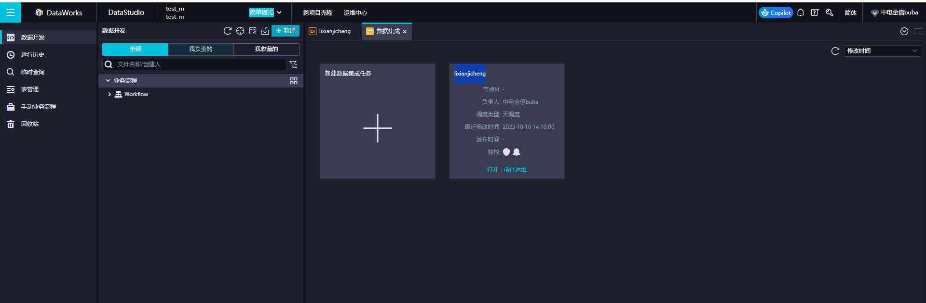The height and width of the screenshot is (303, 926).
Task: Click 前往运维 on the lixianjicheng card
Action: tap(515, 170)
